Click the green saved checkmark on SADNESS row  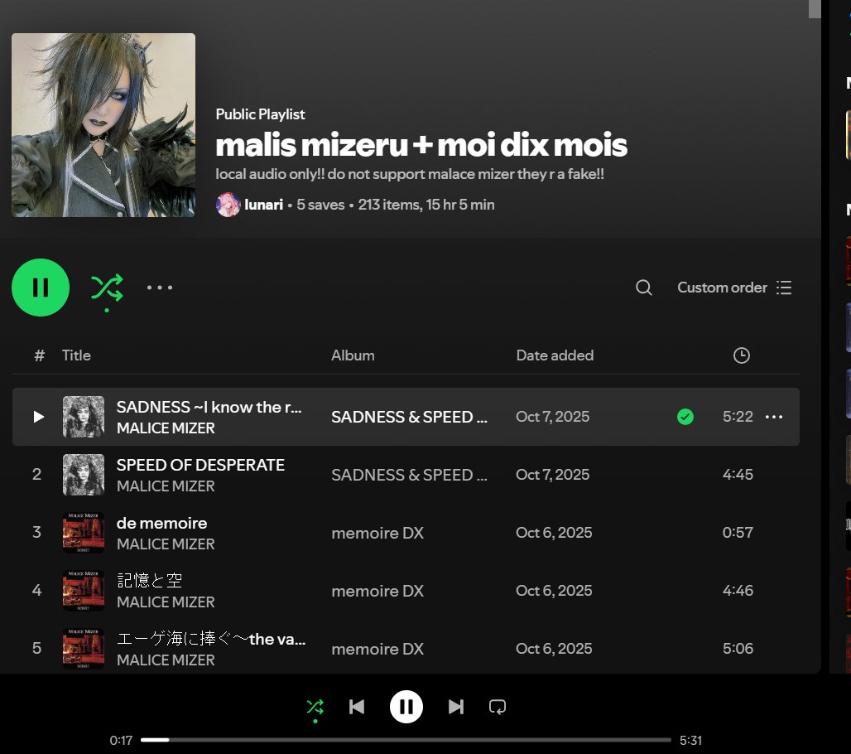(x=685, y=417)
